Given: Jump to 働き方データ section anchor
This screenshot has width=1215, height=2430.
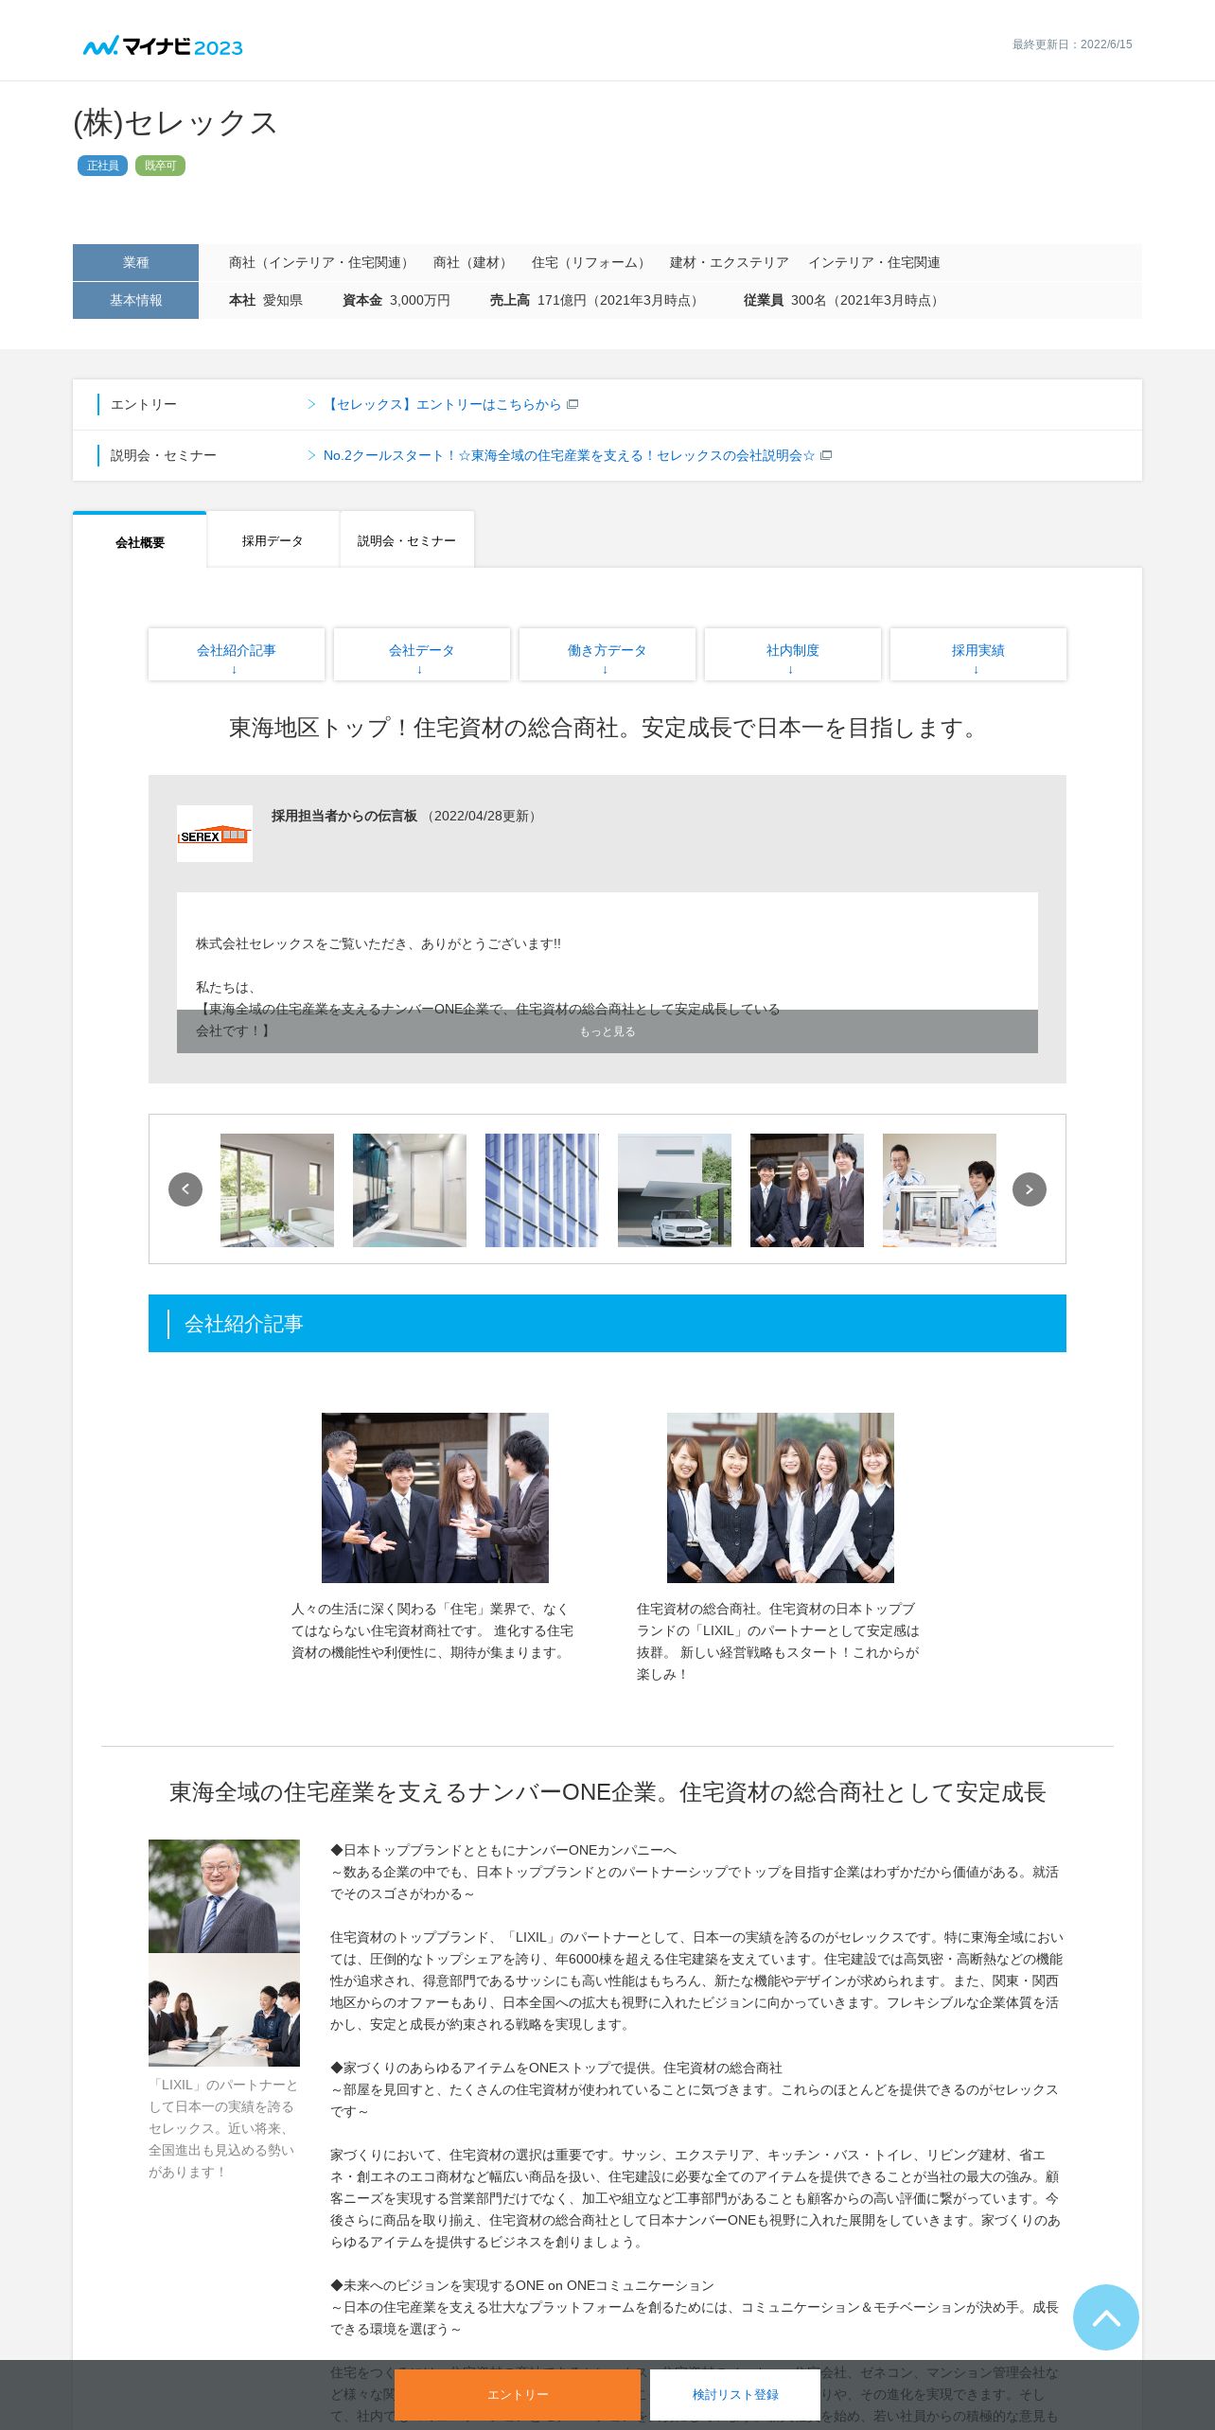Looking at the screenshot, I should click(x=607, y=654).
